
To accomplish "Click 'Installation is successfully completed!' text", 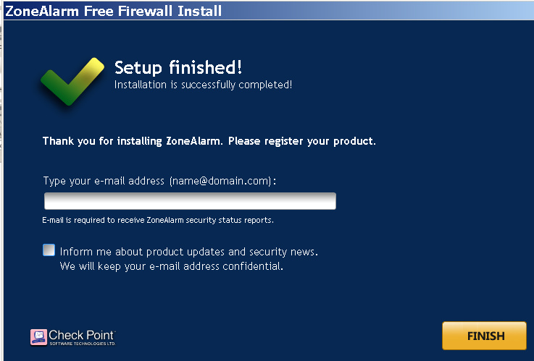I will pyautogui.click(x=203, y=85).
